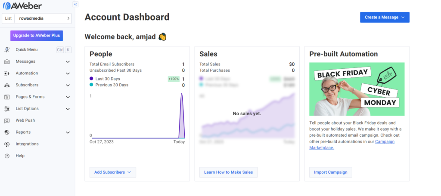Expand the Subscribers menu chevron

tap(68, 85)
